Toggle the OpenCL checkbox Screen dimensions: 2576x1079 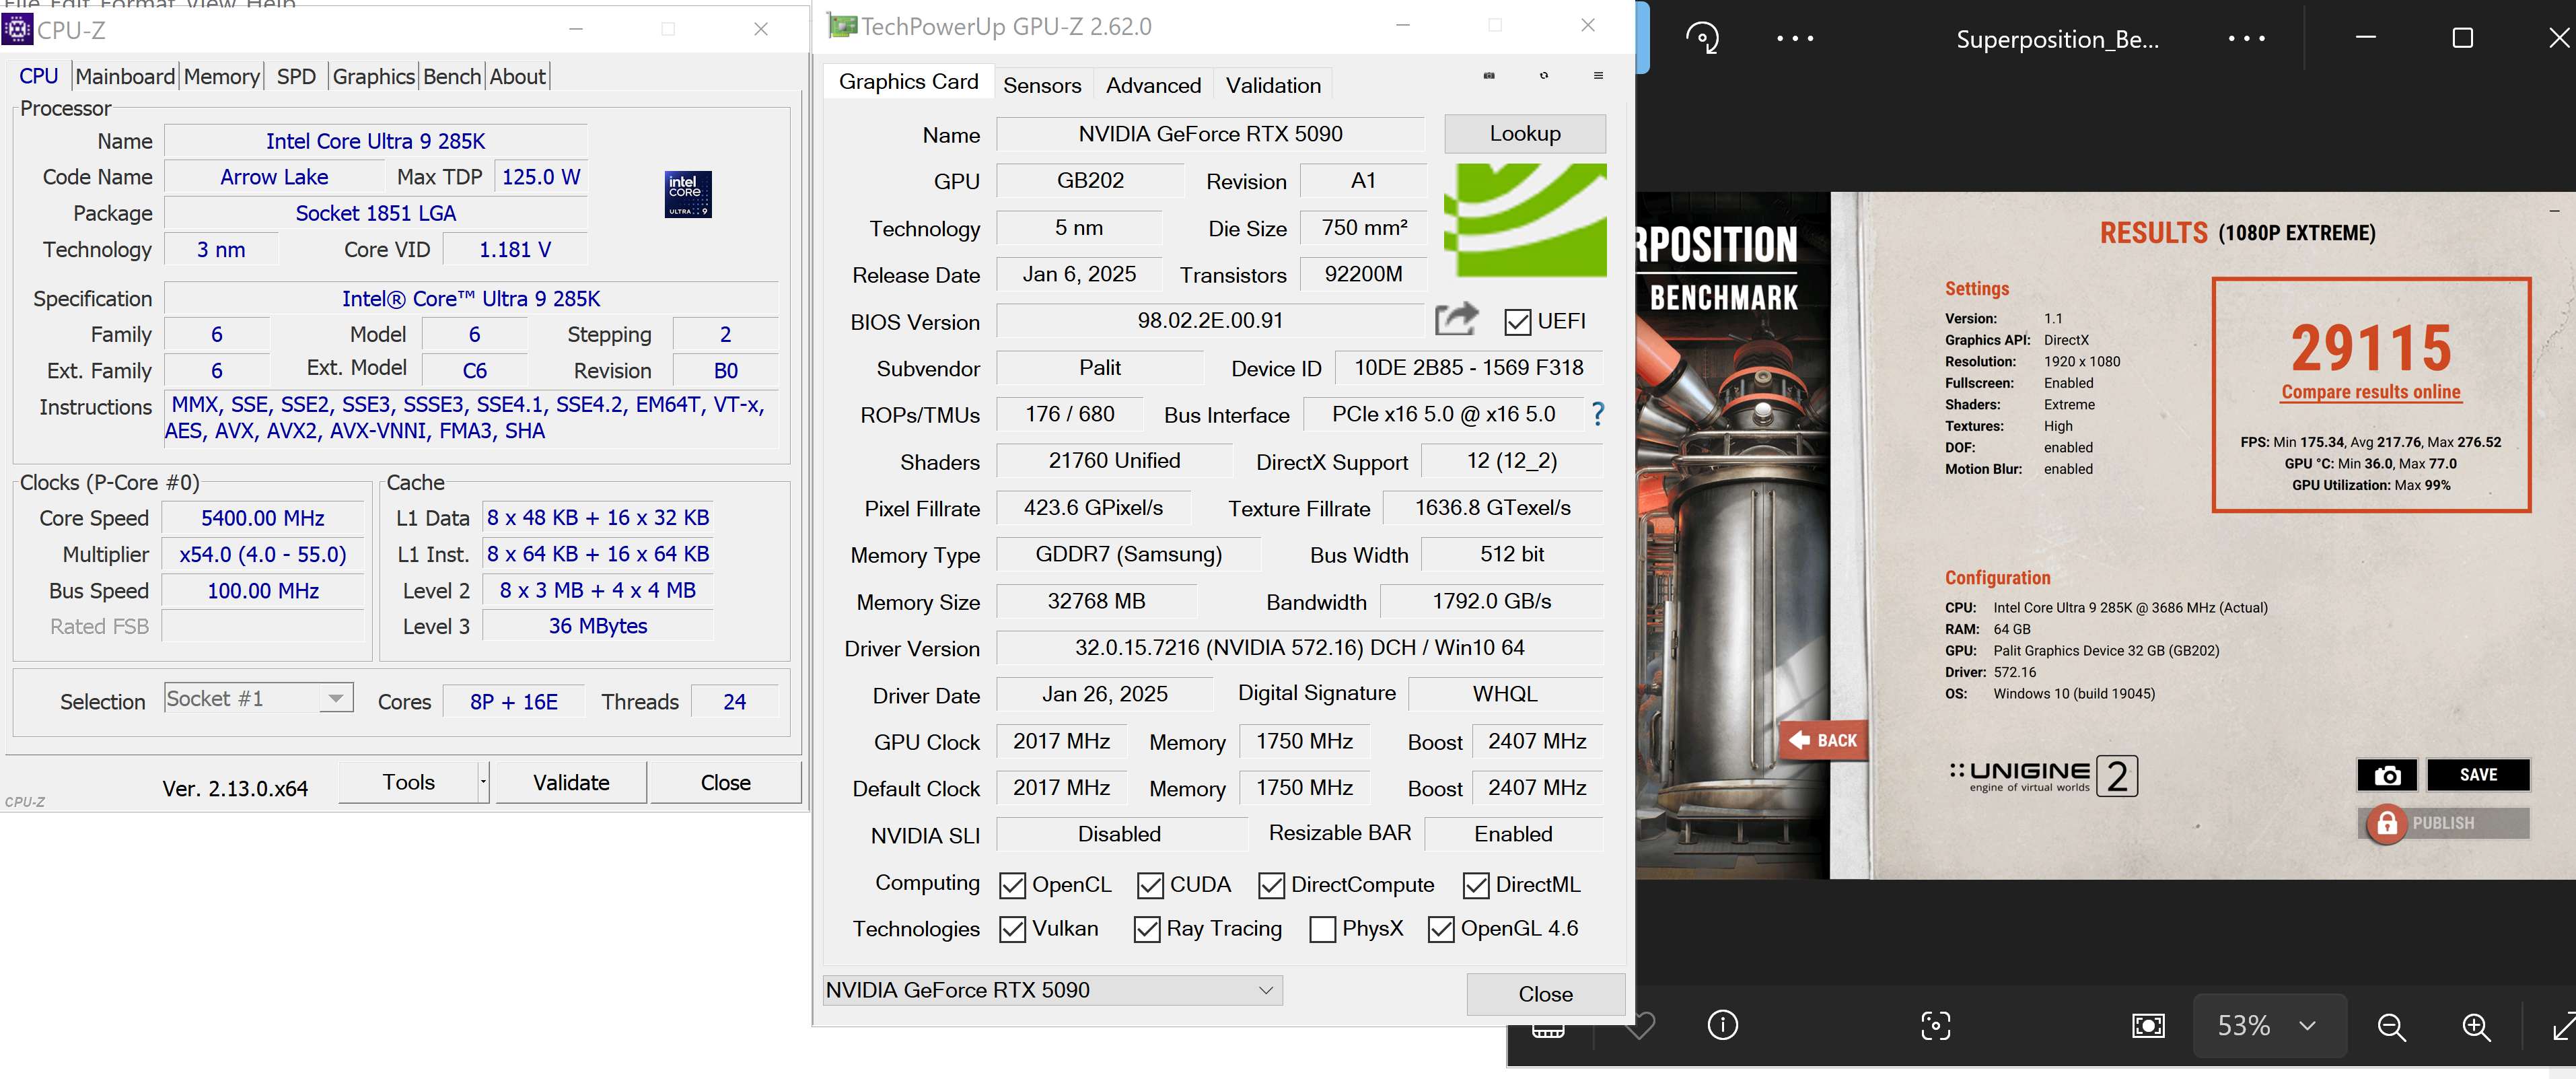point(1012,885)
